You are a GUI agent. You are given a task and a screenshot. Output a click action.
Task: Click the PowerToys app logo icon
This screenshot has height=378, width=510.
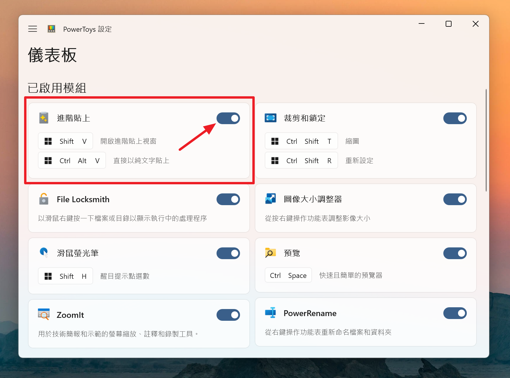51,29
